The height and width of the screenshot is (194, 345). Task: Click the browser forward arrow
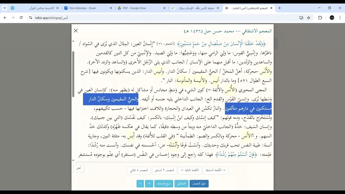click(13, 18)
